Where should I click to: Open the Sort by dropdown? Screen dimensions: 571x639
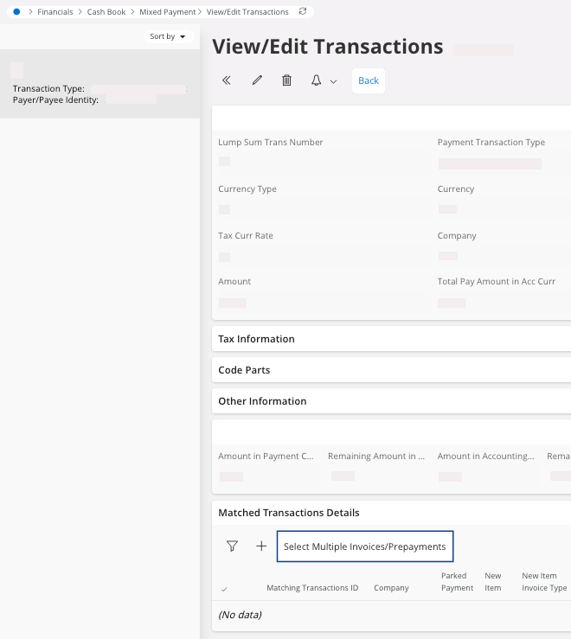pos(167,36)
